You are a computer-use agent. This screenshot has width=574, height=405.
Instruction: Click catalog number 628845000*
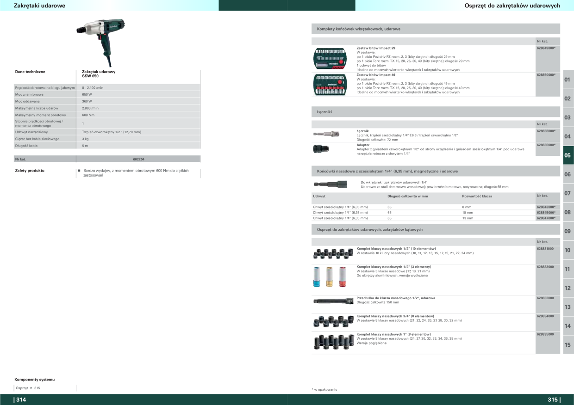click(x=546, y=213)
